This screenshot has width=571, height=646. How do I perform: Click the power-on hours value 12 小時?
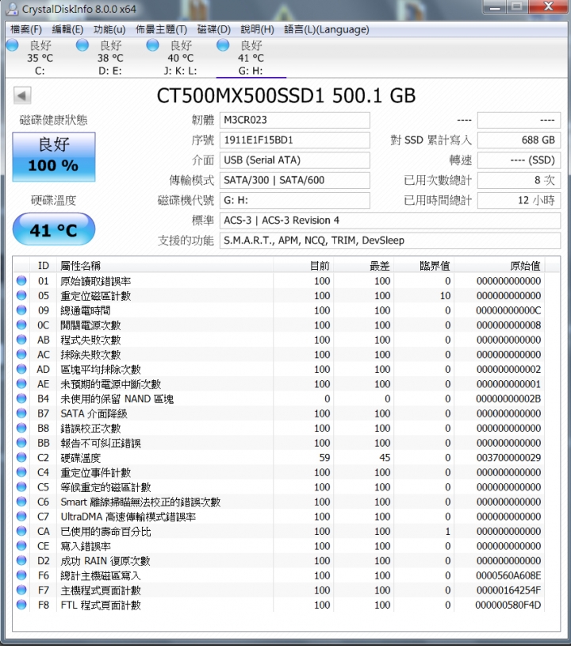[519, 201]
